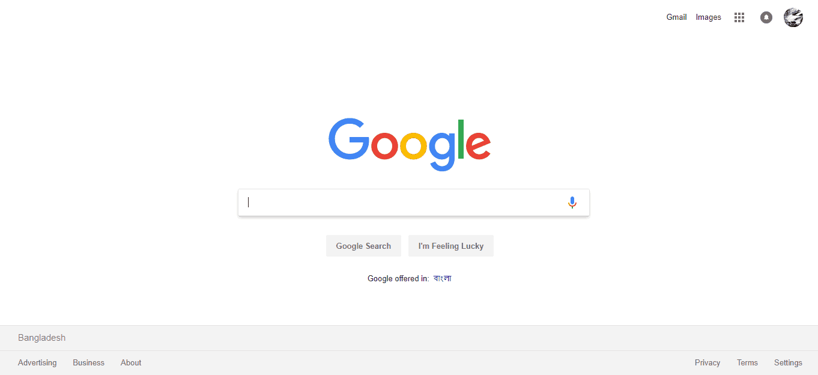
Task: Open the Privacy footer link
Action: coord(707,362)
